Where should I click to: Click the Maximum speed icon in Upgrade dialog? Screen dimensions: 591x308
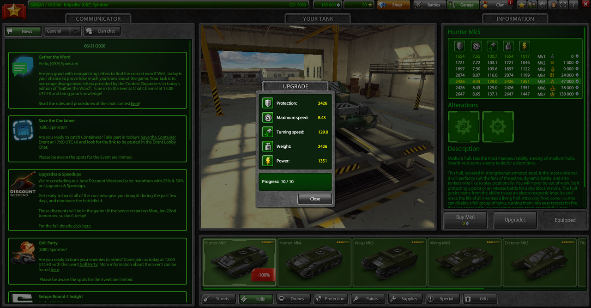click(268, 118)
